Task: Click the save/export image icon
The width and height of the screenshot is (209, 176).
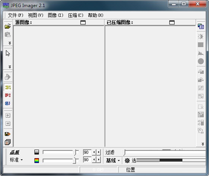Action: [x=8, y=134]
